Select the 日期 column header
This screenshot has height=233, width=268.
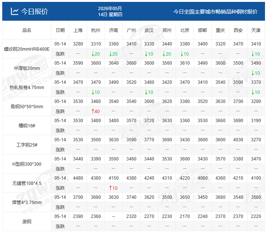(x=60, y=30)
